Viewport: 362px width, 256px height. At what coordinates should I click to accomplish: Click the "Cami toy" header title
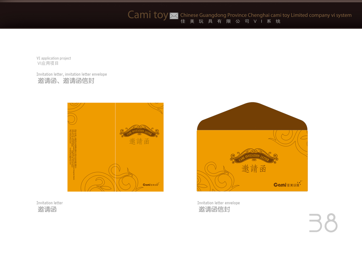148,15
